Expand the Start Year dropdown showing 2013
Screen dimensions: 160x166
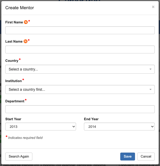click(41, 127)
